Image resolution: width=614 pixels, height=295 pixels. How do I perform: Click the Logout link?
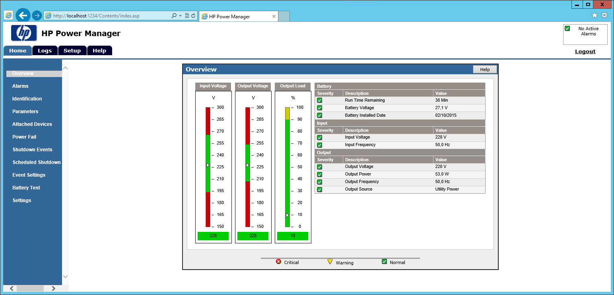click(x=585, y=51)
